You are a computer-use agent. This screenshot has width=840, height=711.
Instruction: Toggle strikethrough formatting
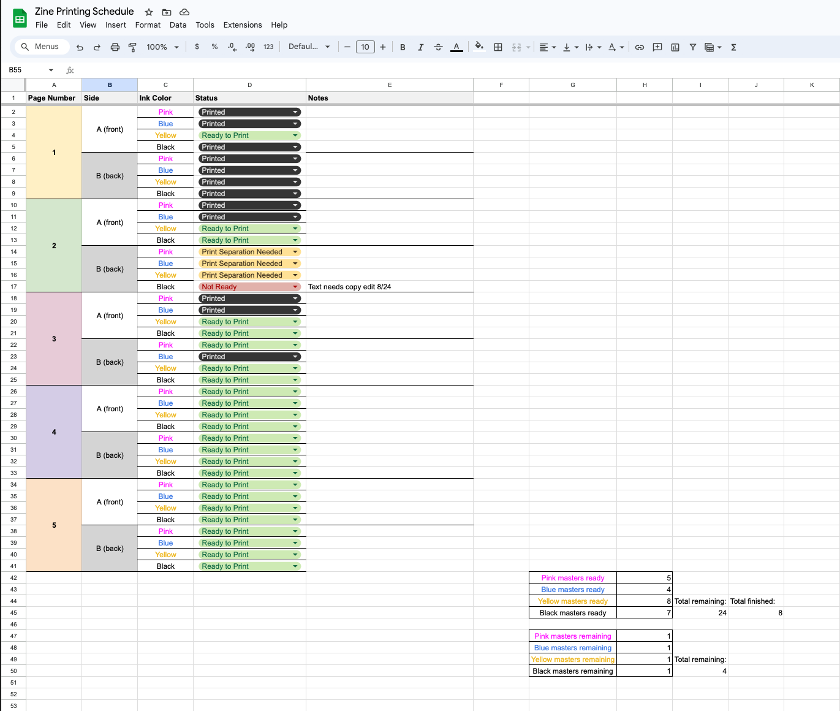point(438,47)
